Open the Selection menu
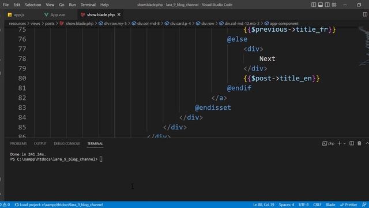The image size is (369, 208). point(33,5)
